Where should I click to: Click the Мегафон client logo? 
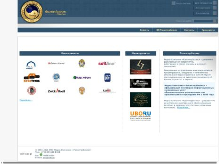point(82,78)
